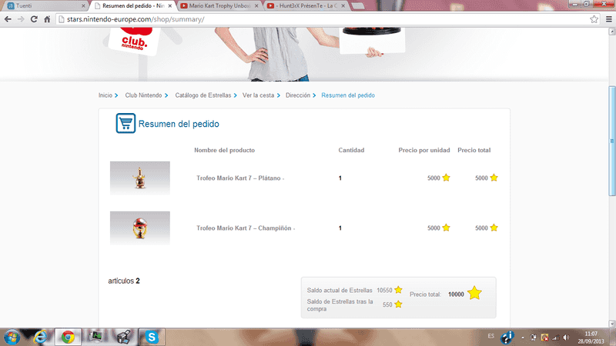This screenshot has height=346, width=616.
Task: Open the Skype taskbar icon
Action: pyautogui.click(x=152, y=337)
